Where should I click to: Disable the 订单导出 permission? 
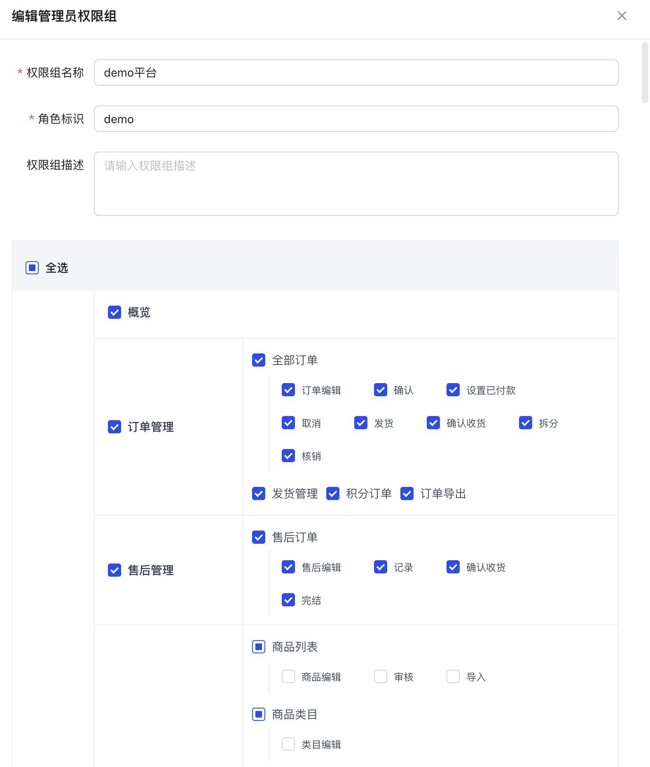(407, 493)
